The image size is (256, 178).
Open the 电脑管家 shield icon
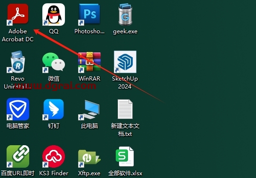coord(18,109)
